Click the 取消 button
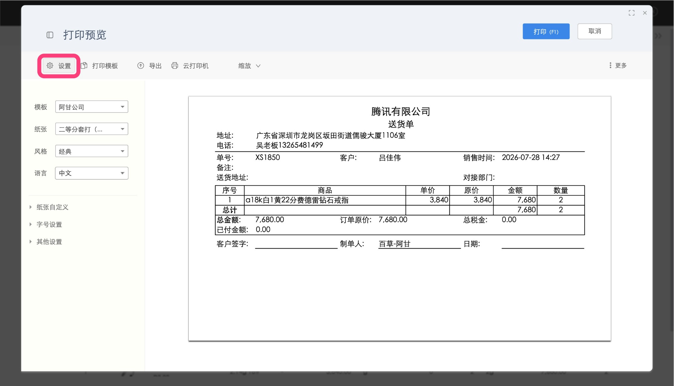674x386 pixels. tap(594, 31)
